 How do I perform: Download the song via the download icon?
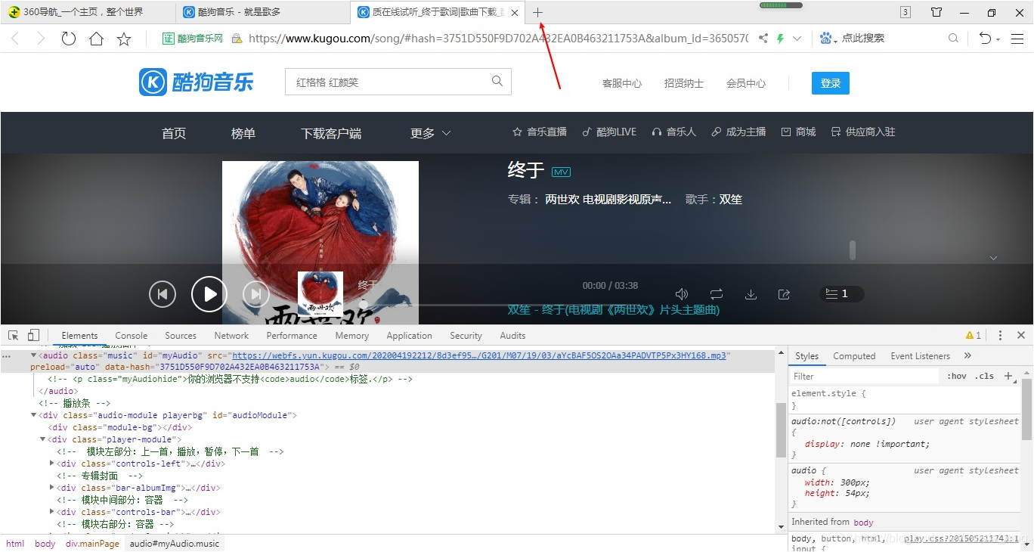point(751,294)
